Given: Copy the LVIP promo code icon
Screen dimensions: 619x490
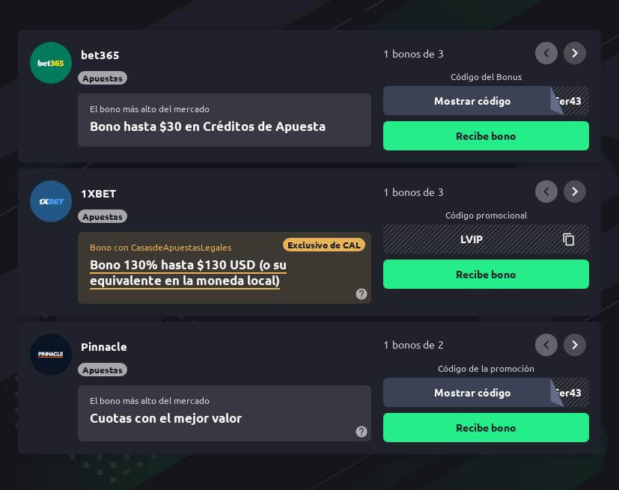Looking at the screenshot, I should (x=569, y=239).
